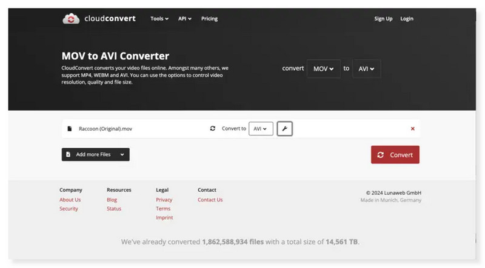Click the cloudconvert brand name text

tap(110, 19)
